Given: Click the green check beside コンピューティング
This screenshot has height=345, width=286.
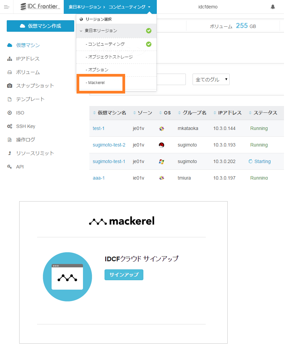Looking at the screenshot, I should pyautogui.click(x=149, y=44).
